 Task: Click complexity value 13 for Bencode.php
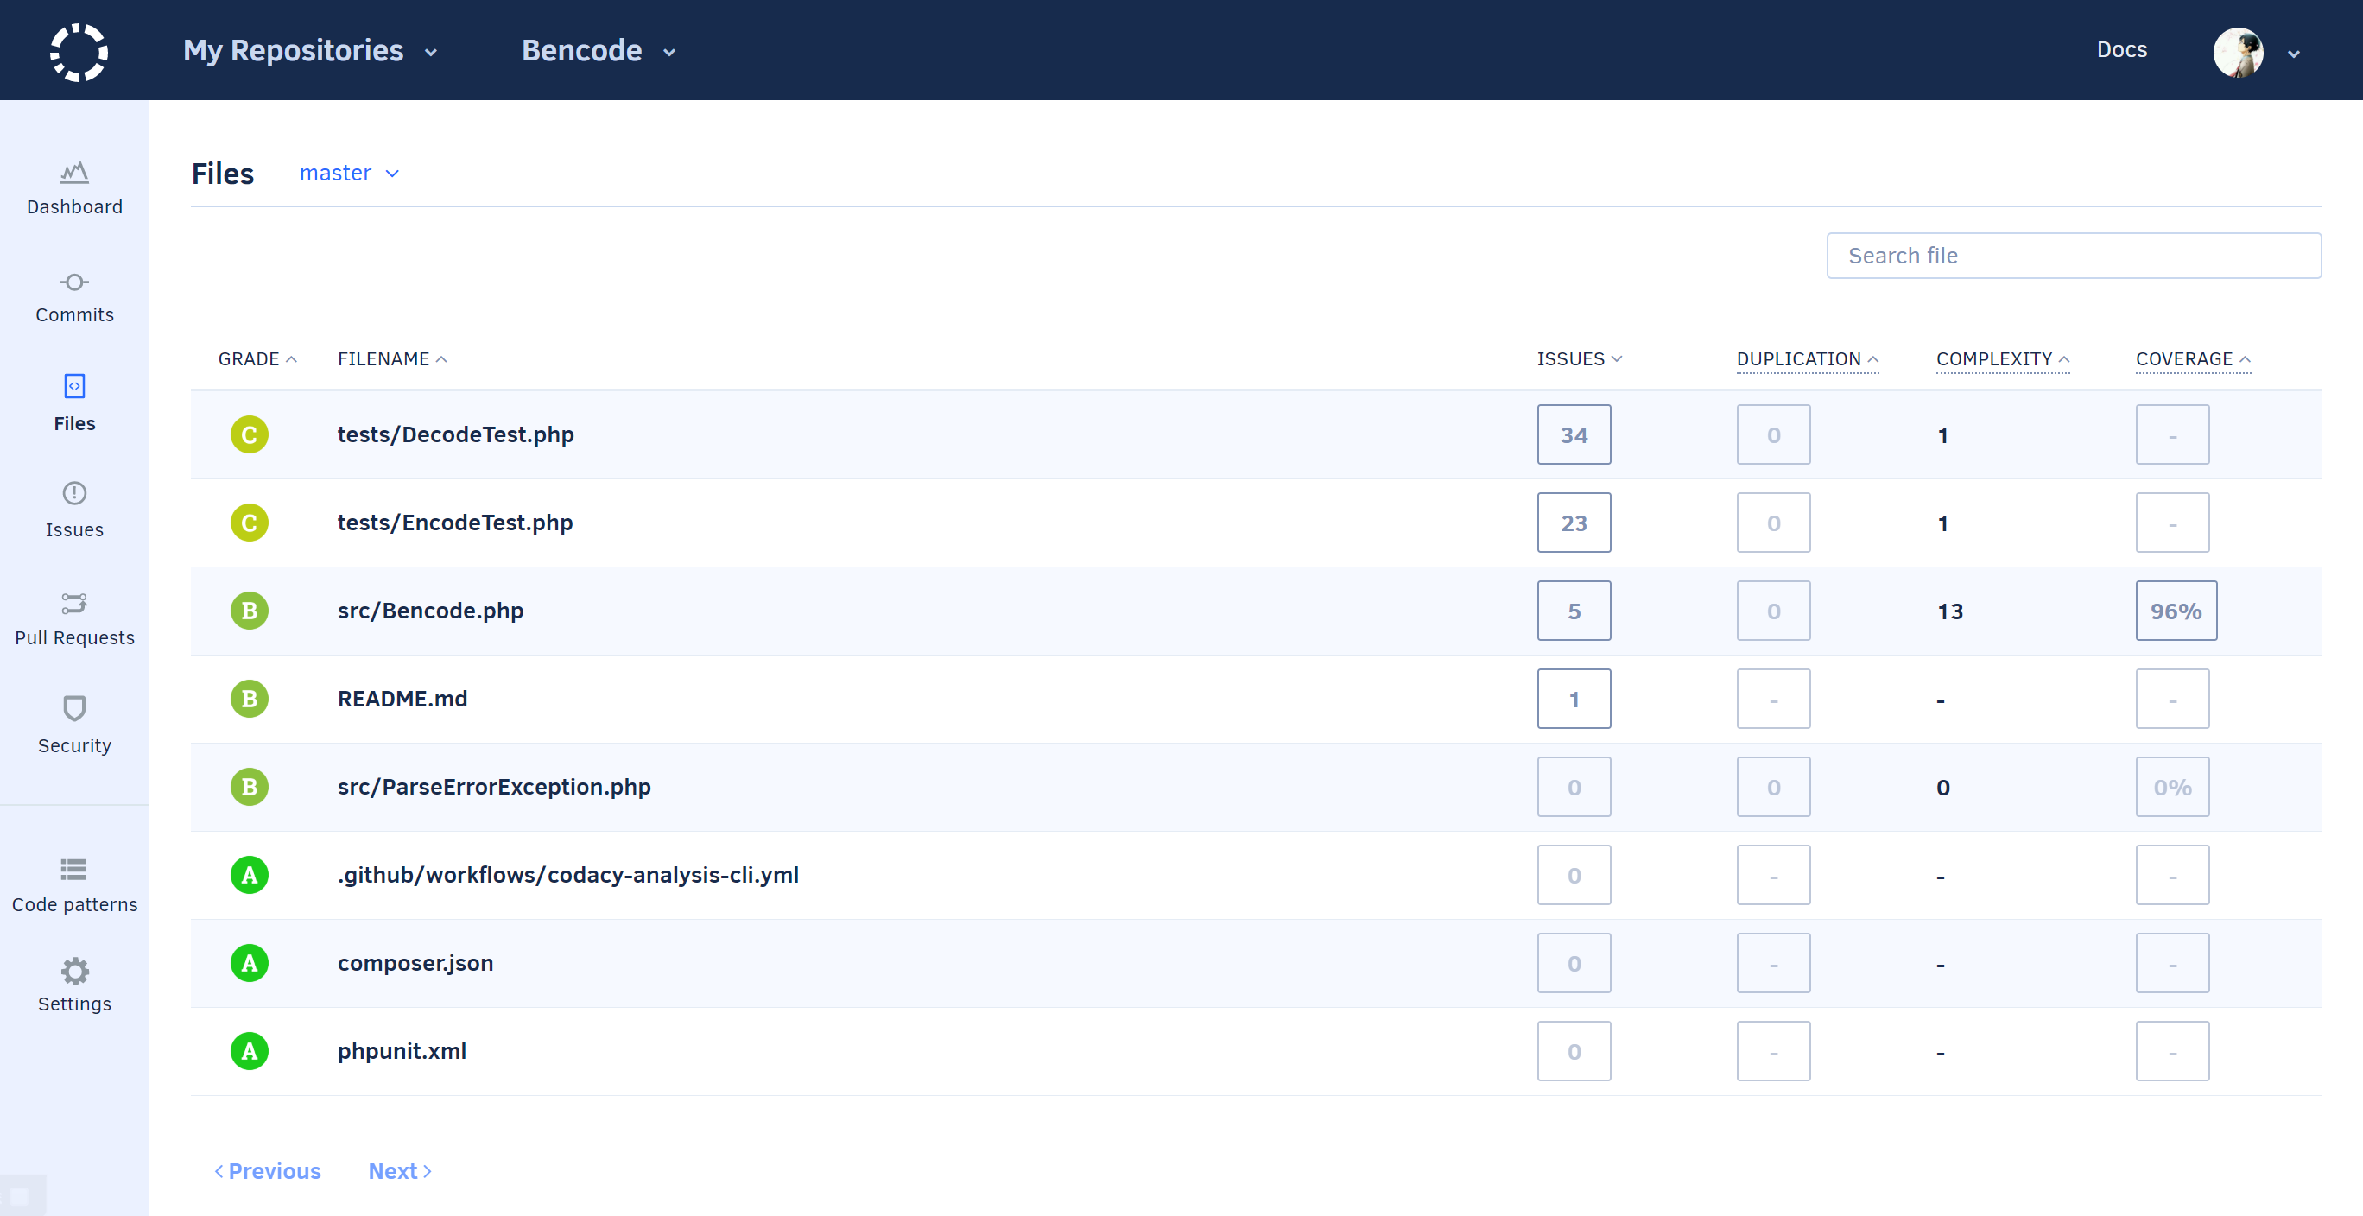1950,611
